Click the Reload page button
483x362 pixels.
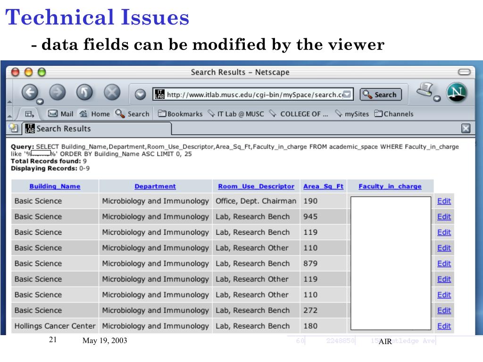click(84, 92)
